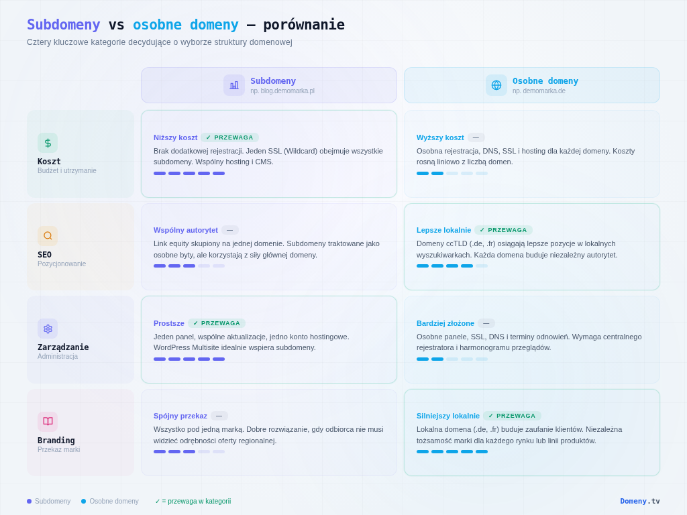Click the PRZEWAGA badge beside Silniejszy lokalnie

point(512,416)
